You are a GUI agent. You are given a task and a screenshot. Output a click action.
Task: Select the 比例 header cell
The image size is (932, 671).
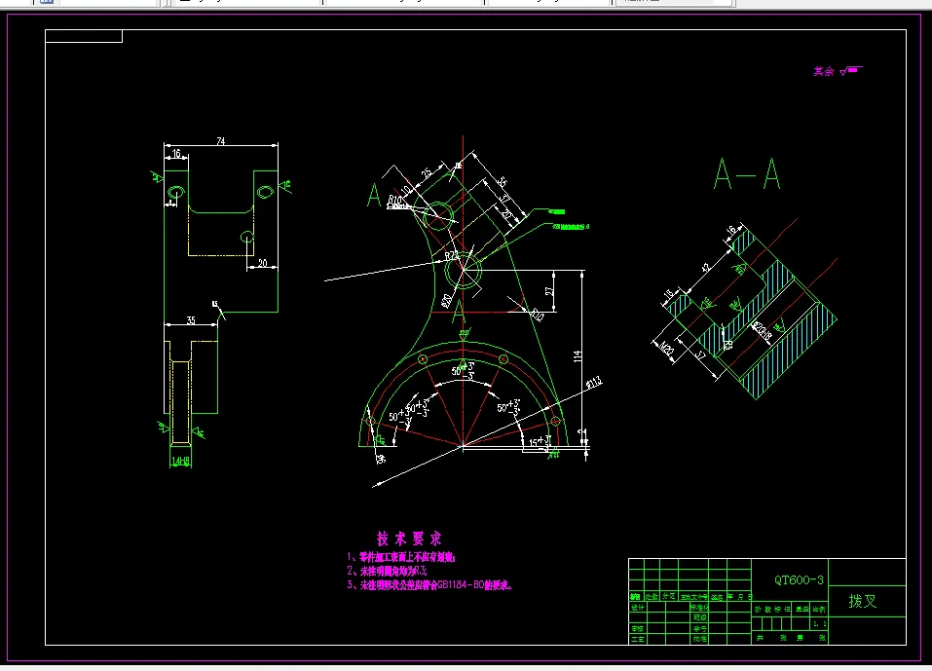coord(819,610)
